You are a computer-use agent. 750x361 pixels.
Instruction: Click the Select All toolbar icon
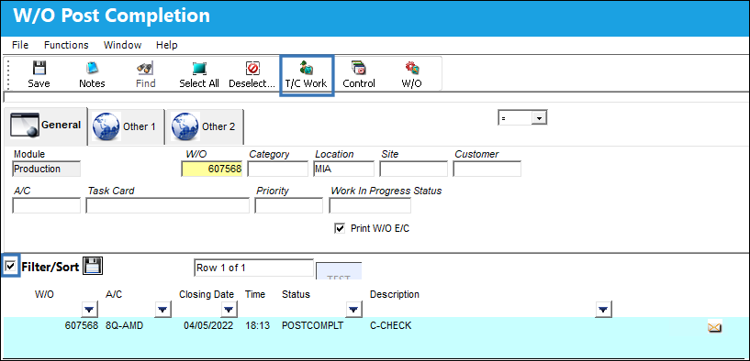click(199, 75)
